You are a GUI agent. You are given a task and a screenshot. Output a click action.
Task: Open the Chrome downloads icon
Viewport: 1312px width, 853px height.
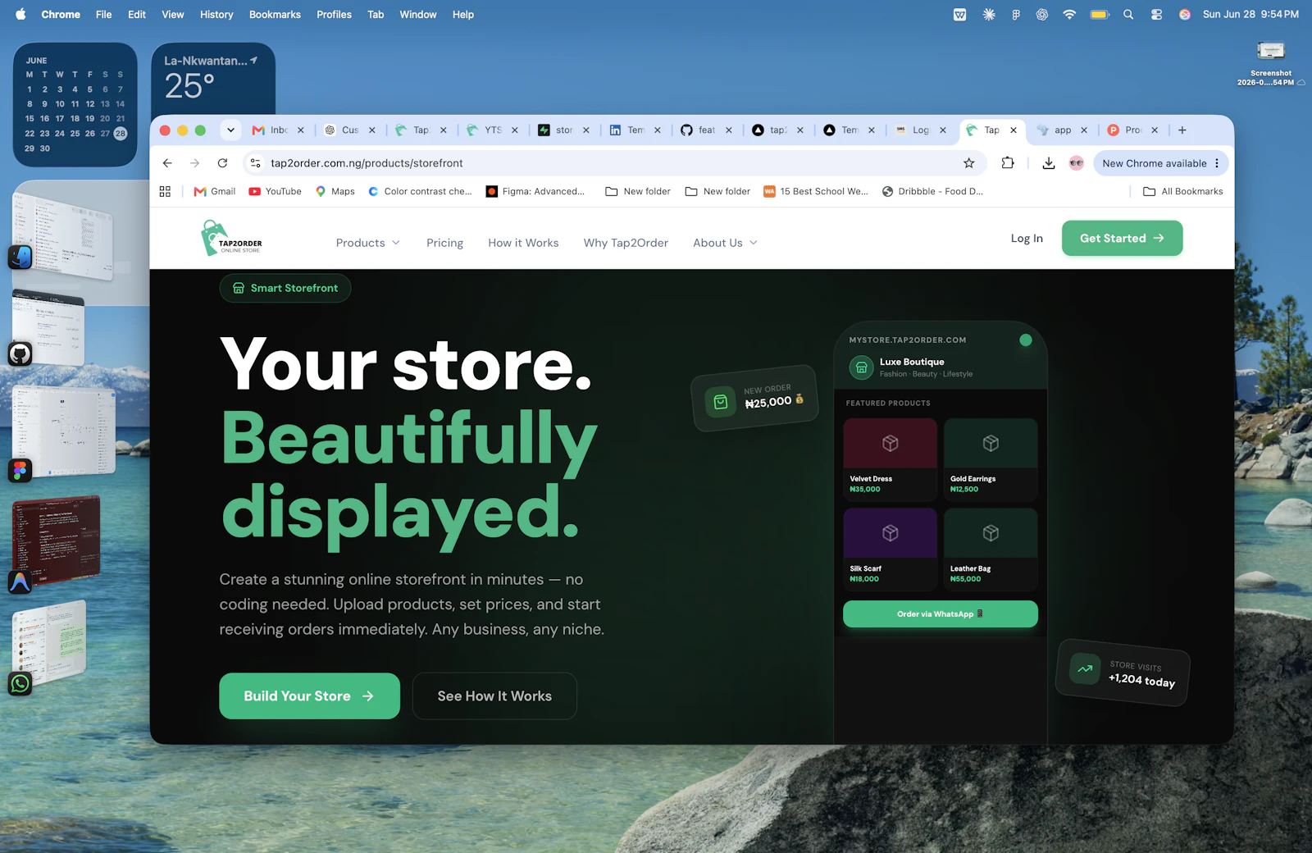point(1049,163)
